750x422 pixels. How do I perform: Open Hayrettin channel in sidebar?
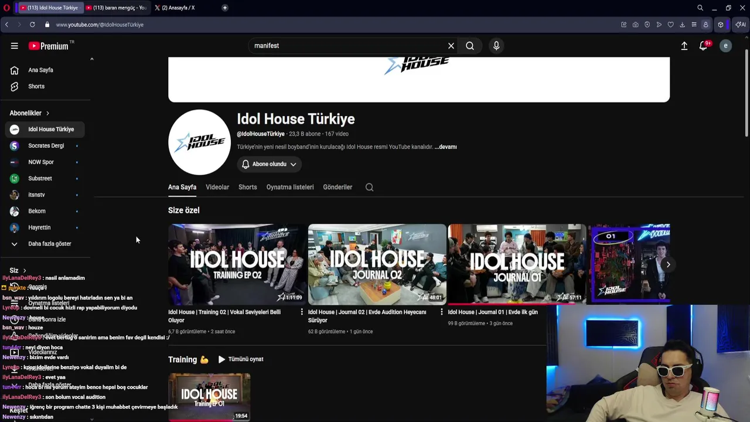click(x=45, y=227)
